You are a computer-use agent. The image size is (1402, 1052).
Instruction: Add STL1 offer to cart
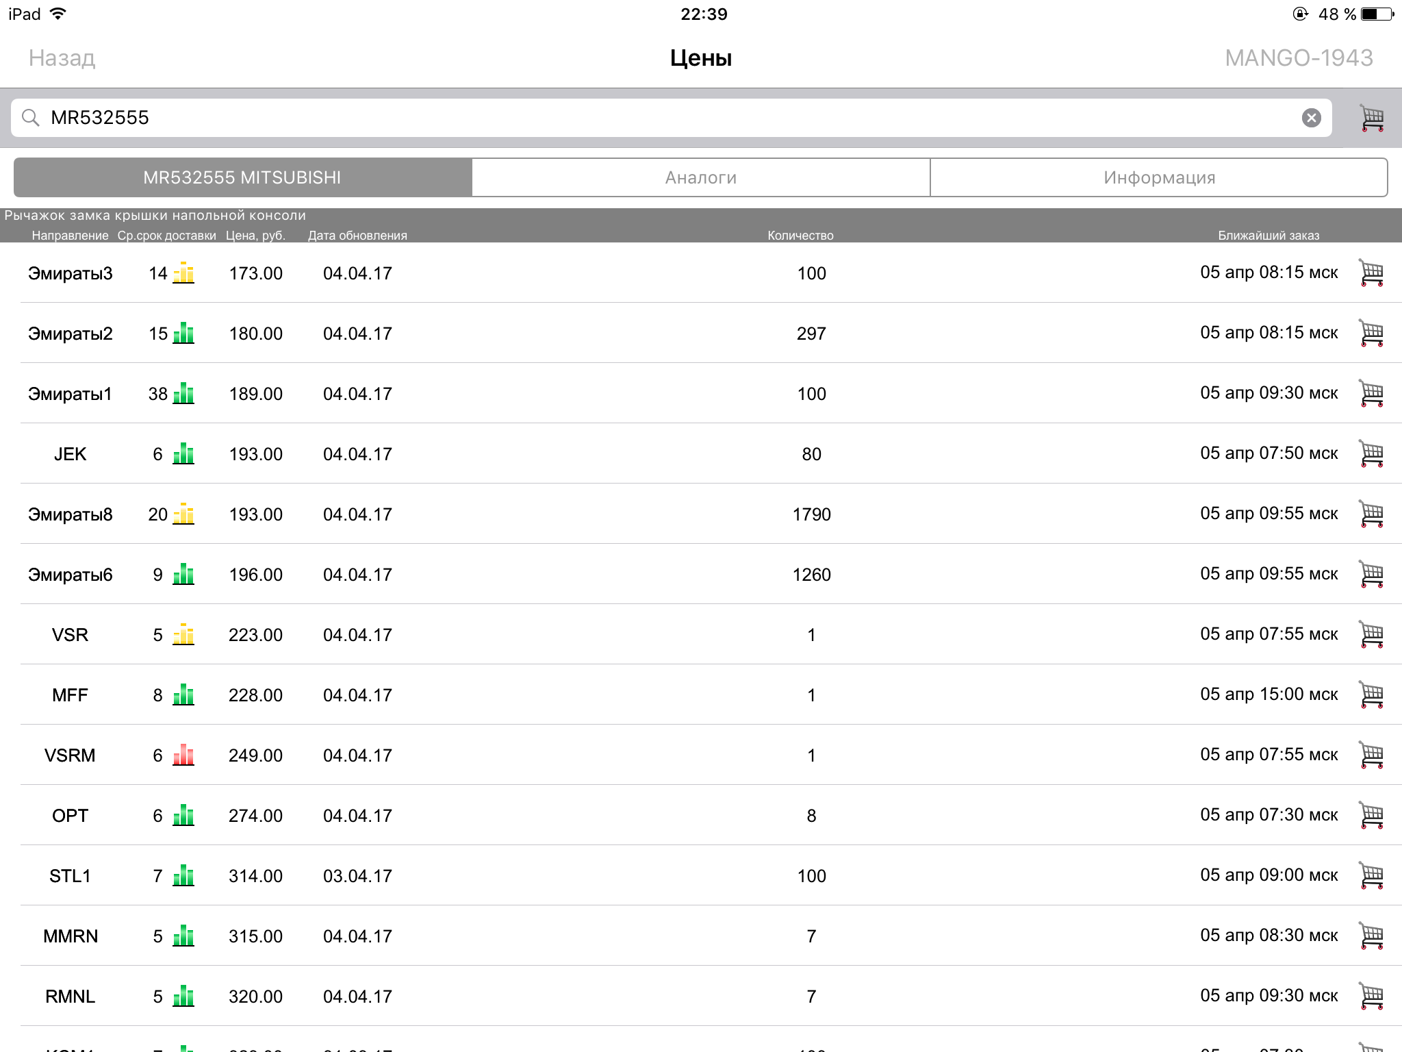[x=1371, y=876]
